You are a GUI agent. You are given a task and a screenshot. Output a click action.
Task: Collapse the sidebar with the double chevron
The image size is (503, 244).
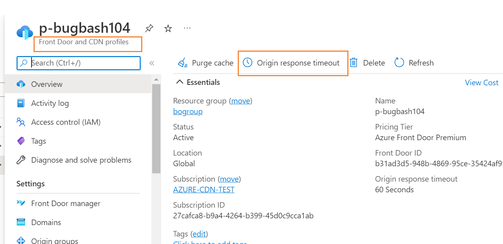[152, 62]
